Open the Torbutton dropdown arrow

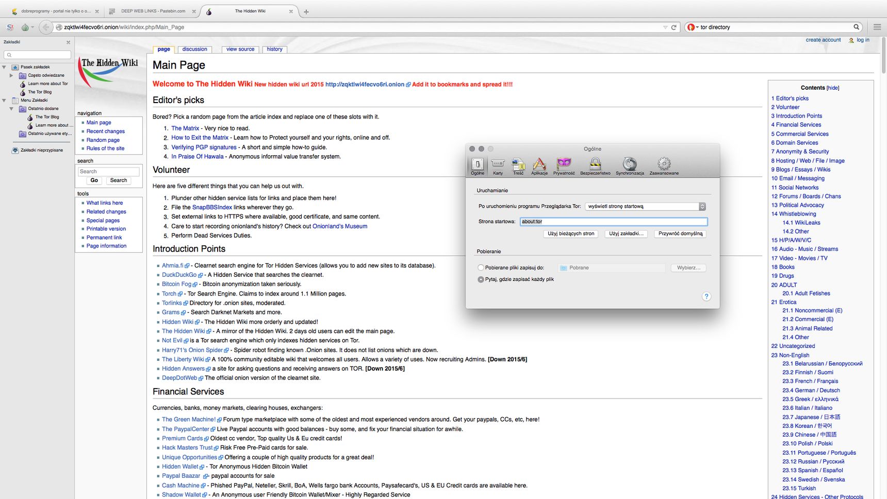pos(32,27)
